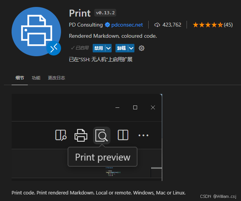Switch to the 功能 features tab

coord(36,78)
